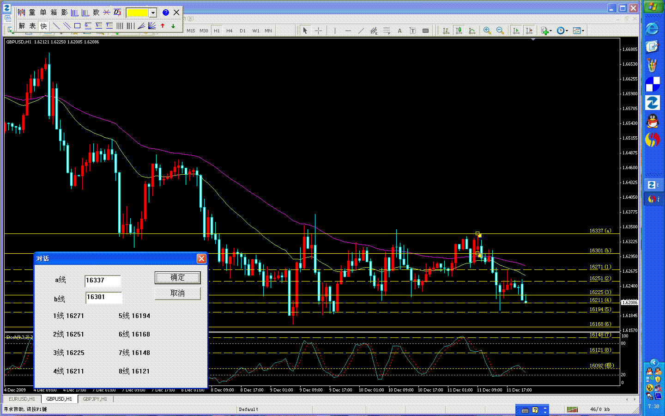
Task: Click the red up arrow icon
Action: click(163, 26)
